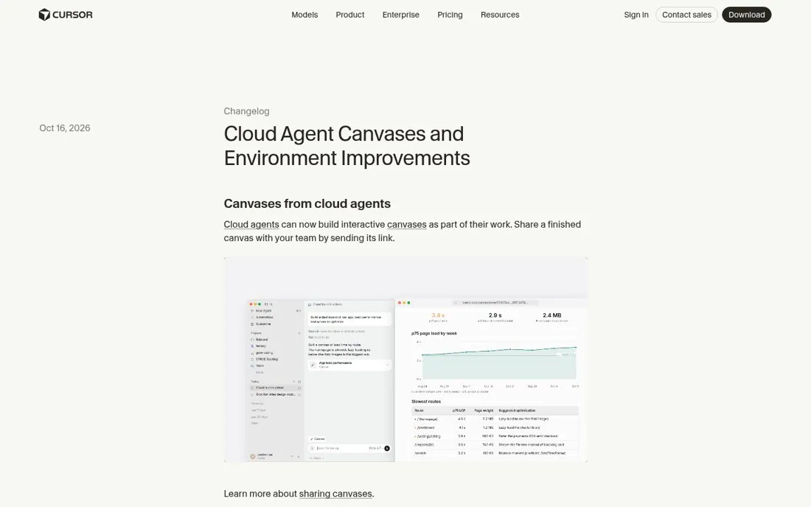Click the "App load performance" canvas card
811x507 pixels.
pos(349,364)
